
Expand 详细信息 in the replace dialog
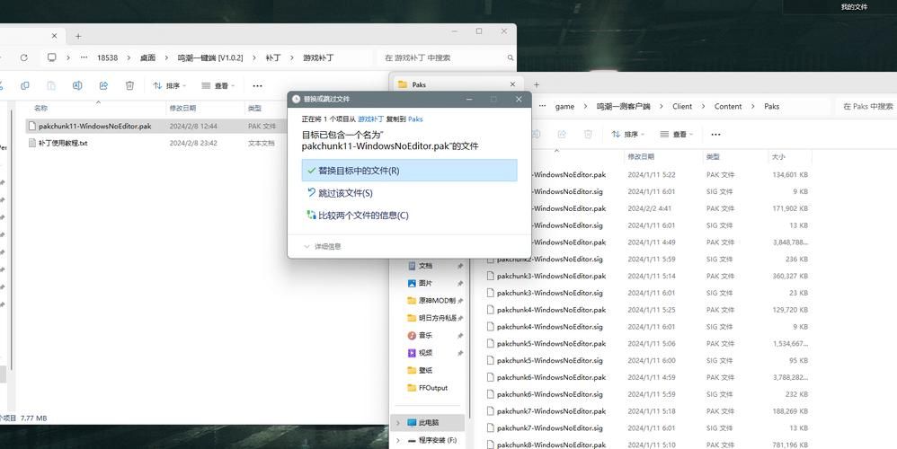323,246
